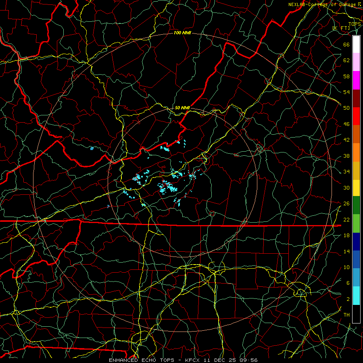Click the TH threshold label
The height and width of the screenshot is (363, 363).
point(346,315)
